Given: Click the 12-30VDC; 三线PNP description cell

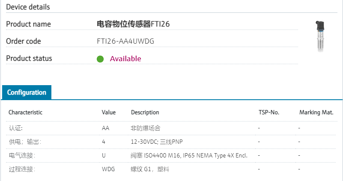Looking at the screenshot, I should [x=159, y=142].
